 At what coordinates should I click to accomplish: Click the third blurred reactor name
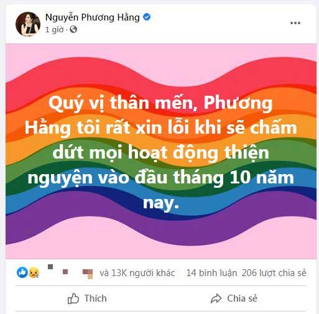point(88,274)
